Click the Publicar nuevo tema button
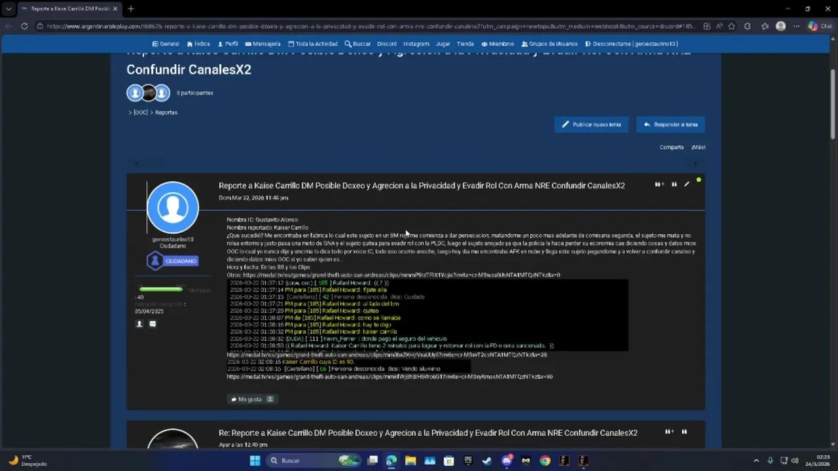Image resolution: width=838 pixels, height=471 pixels. pos(592,124)
